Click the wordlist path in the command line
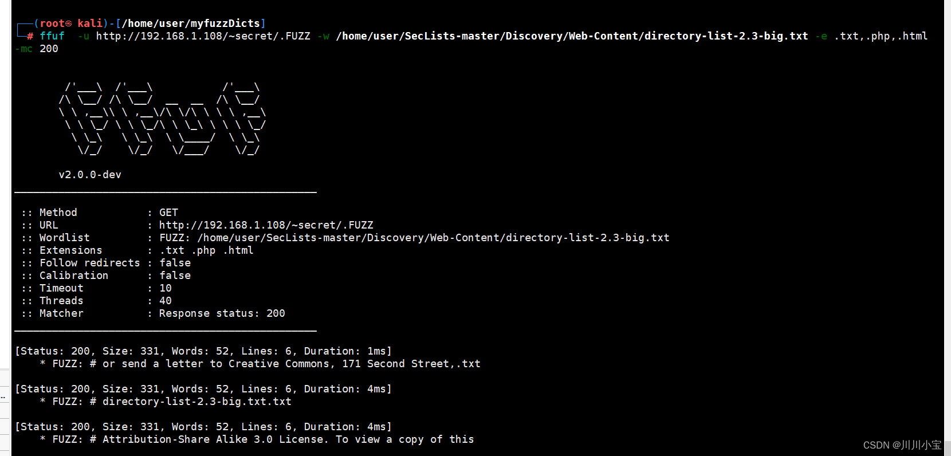This screenshot has height=456, width=951. (572, 36)
